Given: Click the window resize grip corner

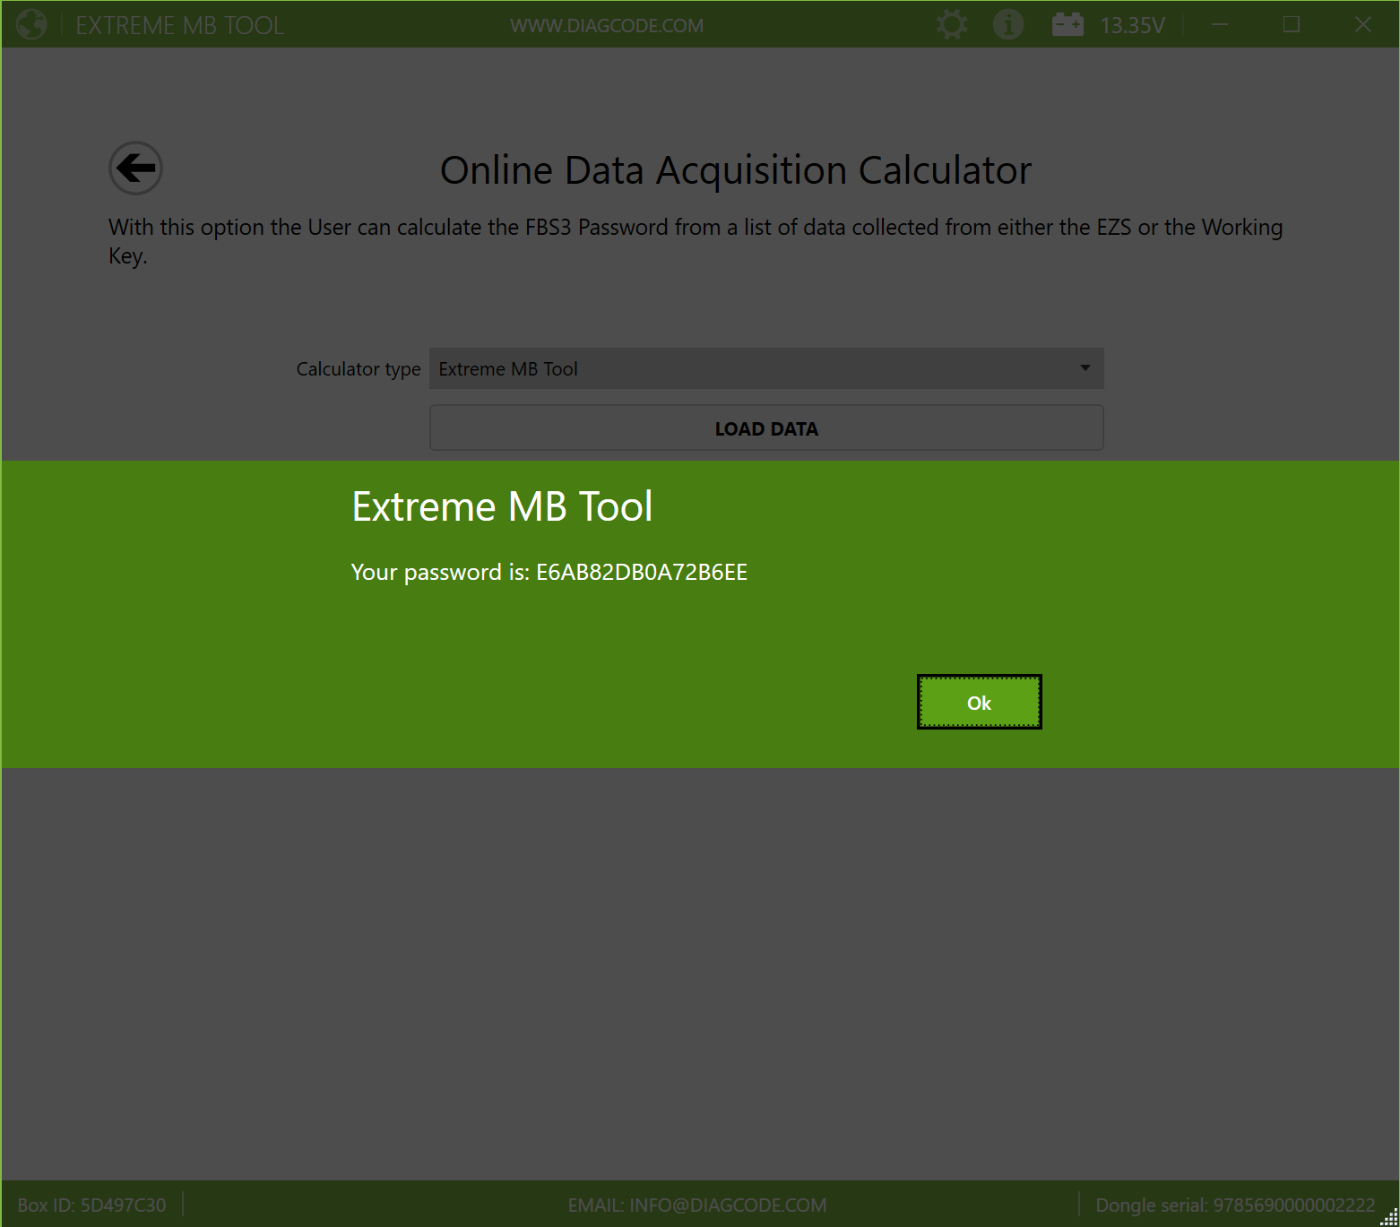Looking at the screenshot, I should pos(1388,1216).
